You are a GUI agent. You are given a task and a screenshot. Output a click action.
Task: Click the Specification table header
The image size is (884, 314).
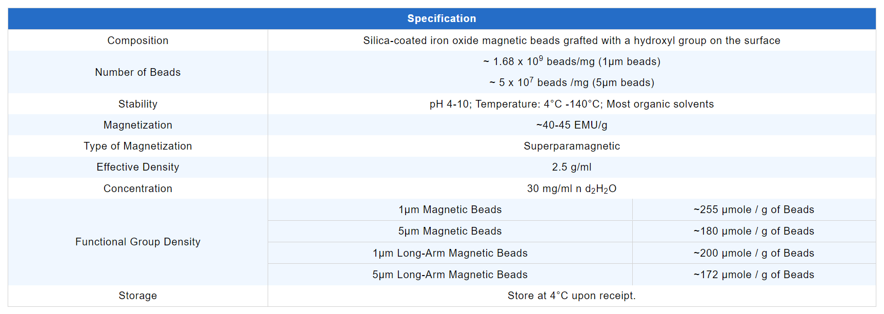point(441,19)
